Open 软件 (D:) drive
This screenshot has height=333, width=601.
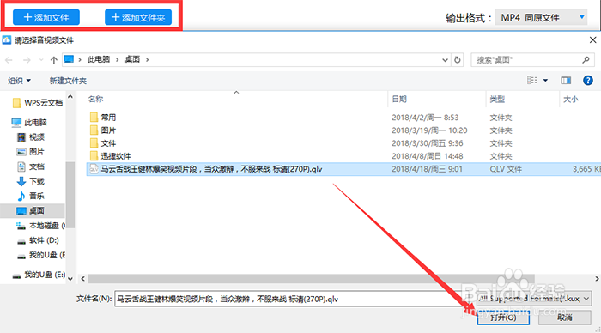pyautogui.click(x=38, y=240)
